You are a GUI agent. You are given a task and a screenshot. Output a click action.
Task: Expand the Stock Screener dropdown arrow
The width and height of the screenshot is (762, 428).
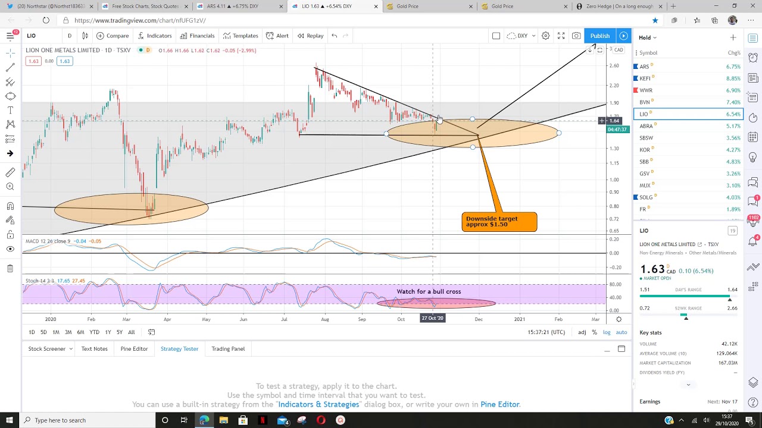click(x=70, y=349)
